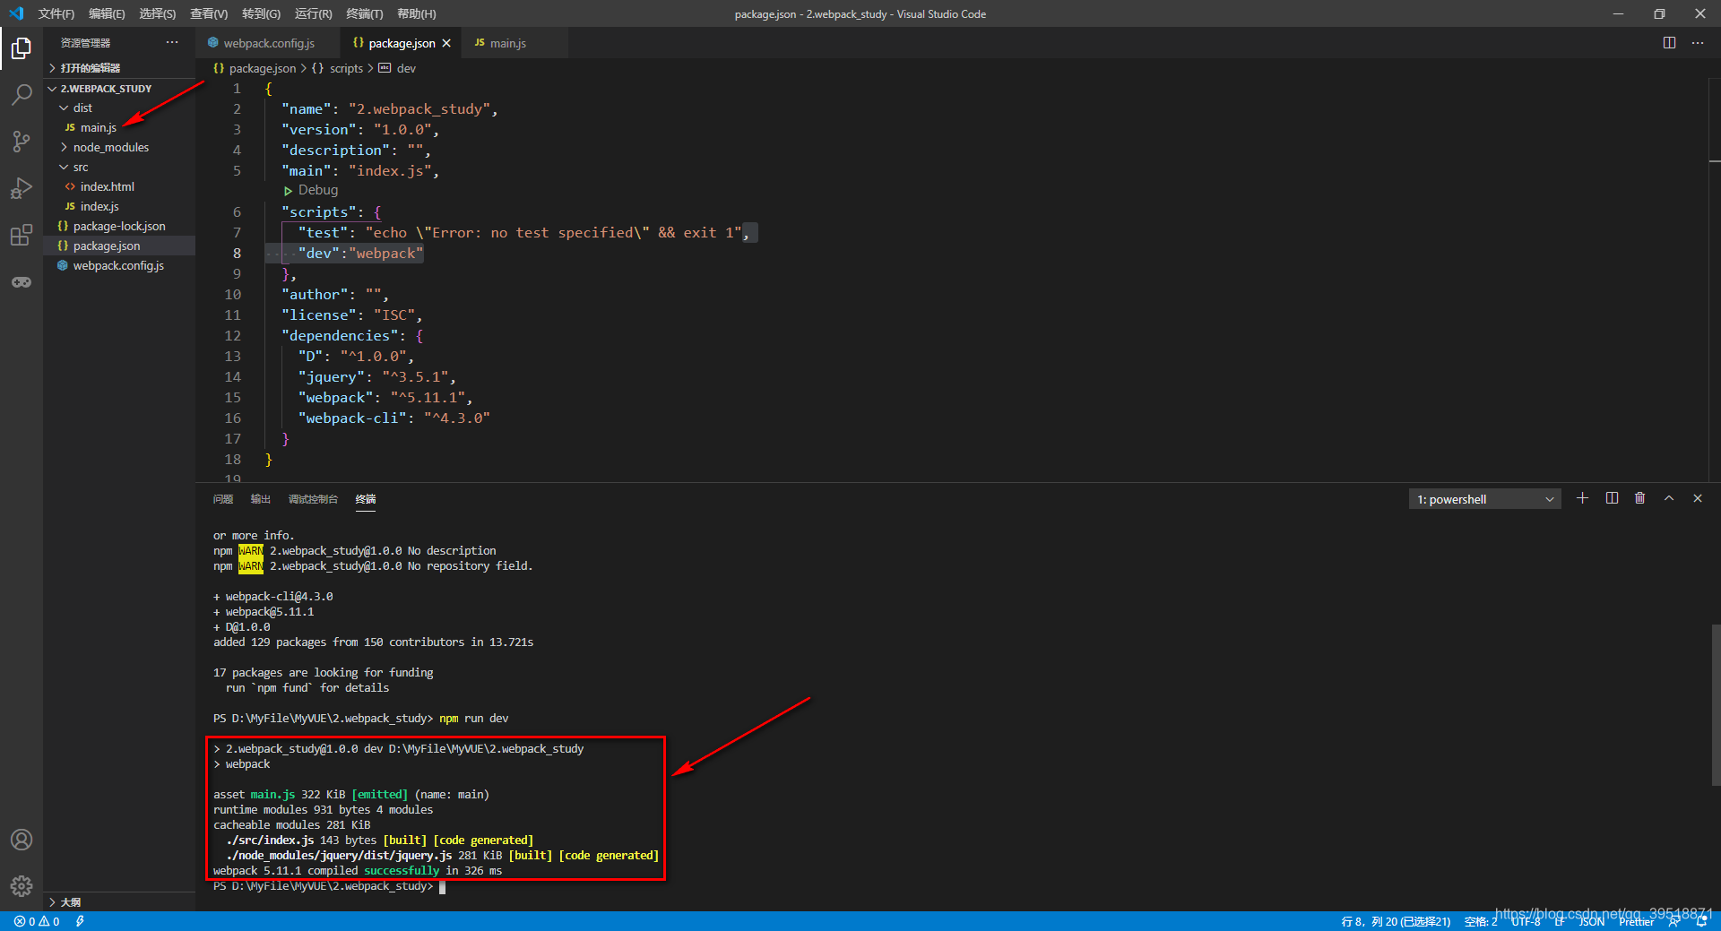Change end of line via LF

pos(1560,921)
